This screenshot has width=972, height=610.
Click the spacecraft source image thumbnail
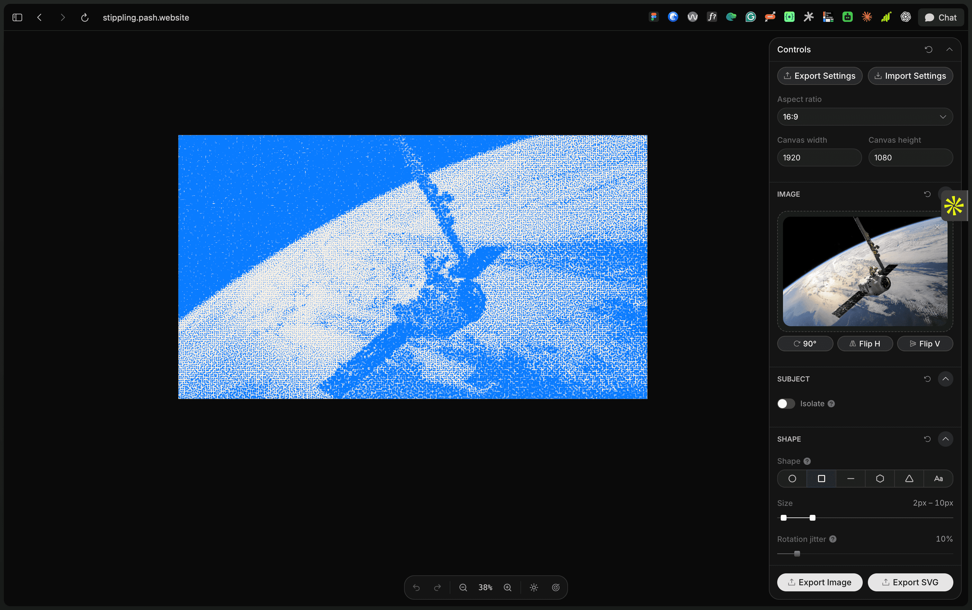click(865, 271)
